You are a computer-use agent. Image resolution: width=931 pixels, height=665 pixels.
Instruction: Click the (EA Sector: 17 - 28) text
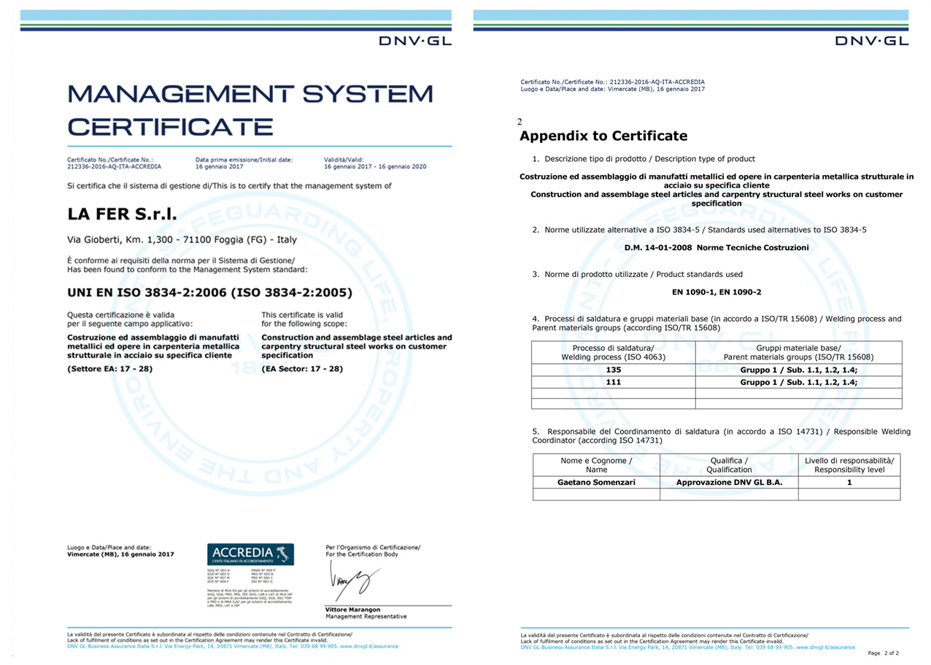tap(302, 369)
